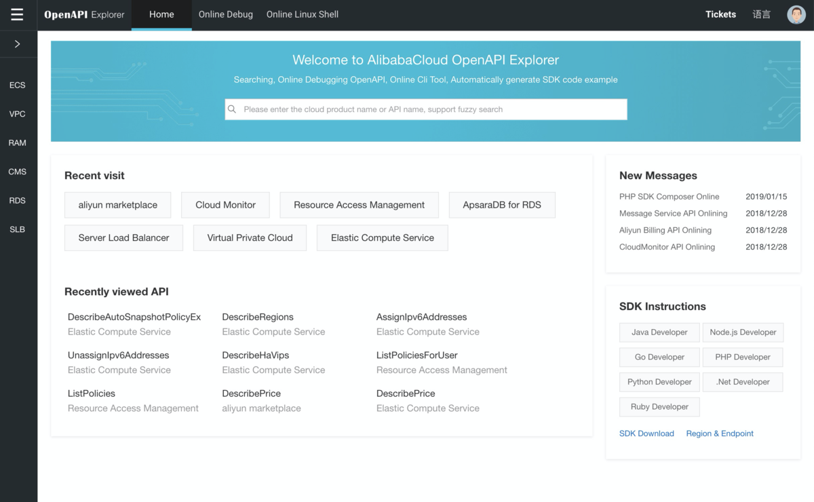Screen dimensions: 814x502
Task: Open Region & Endpoint link
Action: click(x=720, y=433)
